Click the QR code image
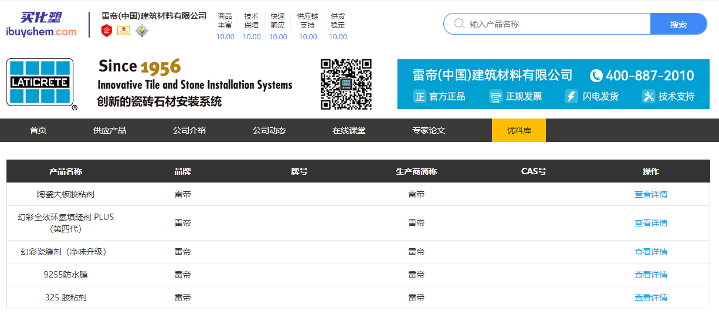Viewport: 719px width, 318px height. point(346,84)
